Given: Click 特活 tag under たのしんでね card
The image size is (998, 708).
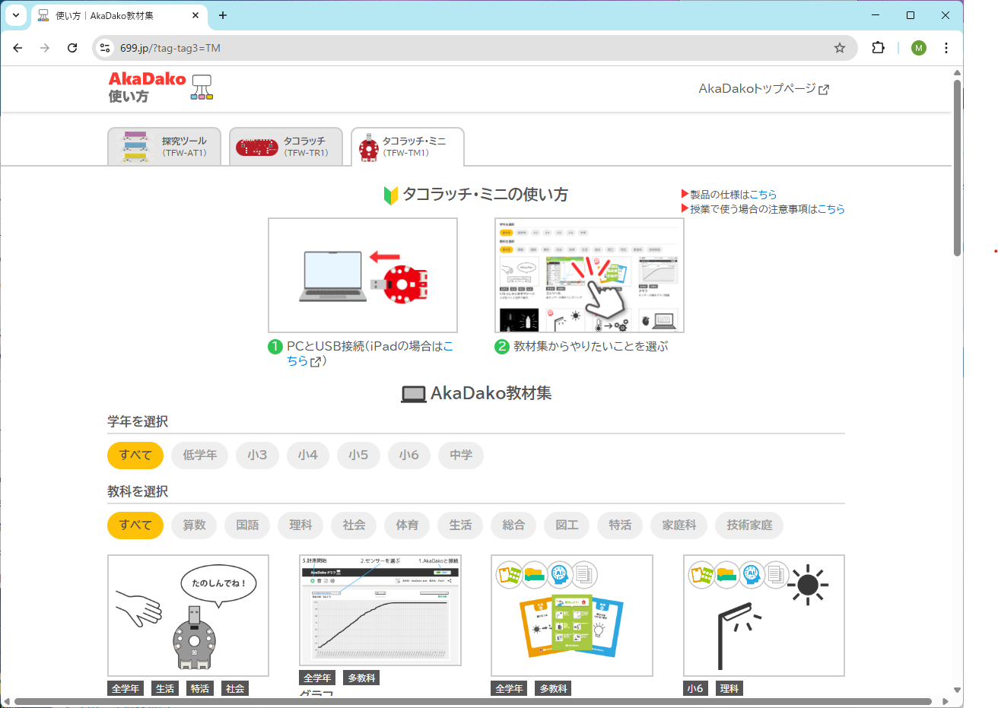Looking at the screenshot, I should coord(200,689).
